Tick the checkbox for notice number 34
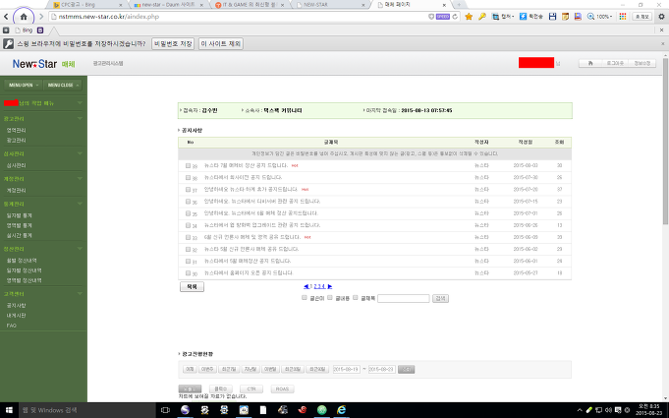 [188, 225]
